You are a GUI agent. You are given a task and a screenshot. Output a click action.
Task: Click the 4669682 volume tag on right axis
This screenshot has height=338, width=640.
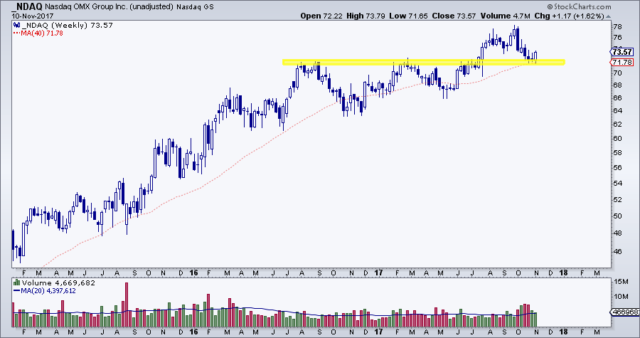(x=624, y=312)
